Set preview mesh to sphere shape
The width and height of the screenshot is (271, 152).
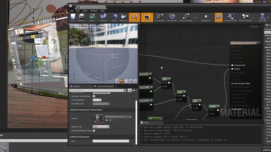coord(122,81)
